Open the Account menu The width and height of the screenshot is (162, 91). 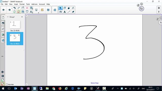42,4
